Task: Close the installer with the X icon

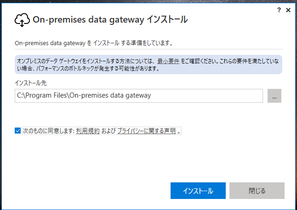Action: (288, 10)
